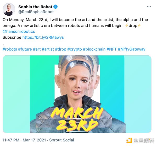This screenshot has width=157, height=146.
Task: Select the #blockchain hashtag
Action: click(x=94, y=49)
